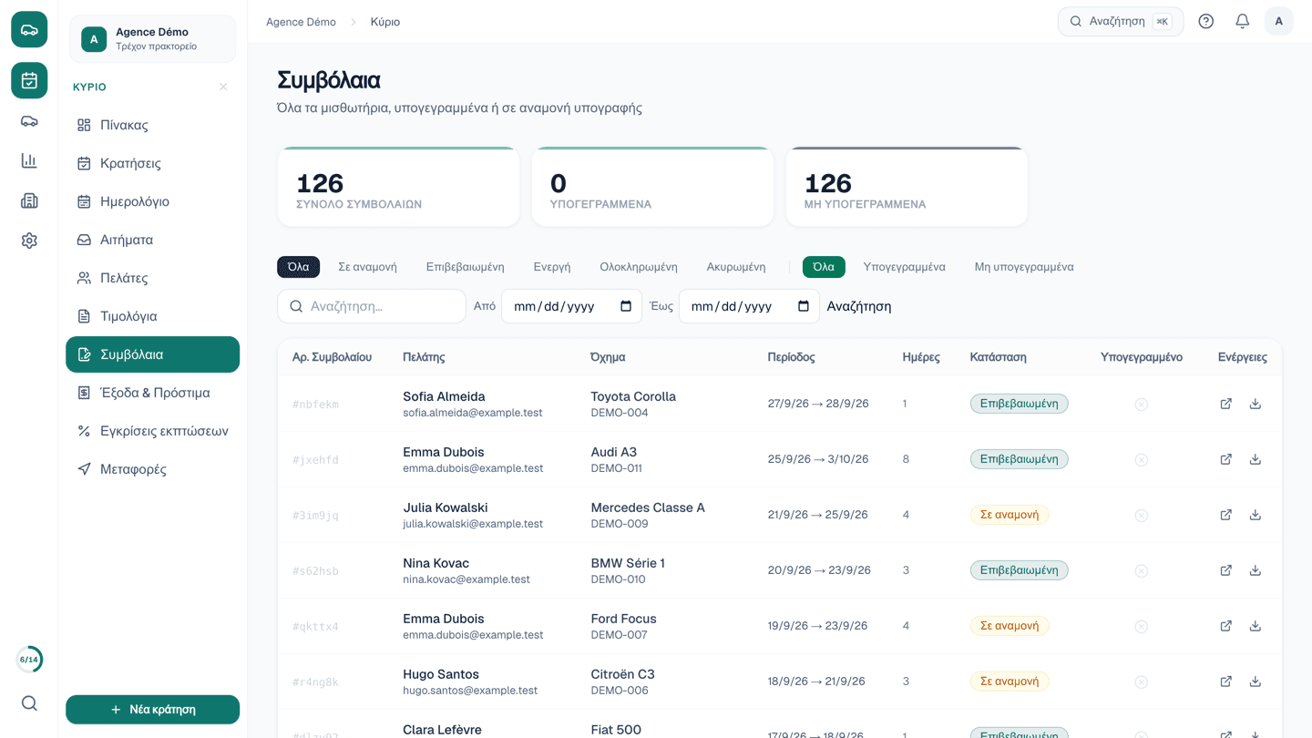
Task: Open the Έως date picker calendar icon
Action: point(804,306)
